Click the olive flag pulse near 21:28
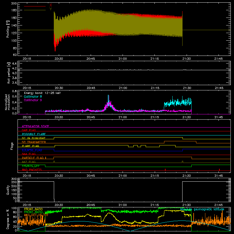Image resolution: width=234 pixels, height=234 pixels. pos(183,162)
